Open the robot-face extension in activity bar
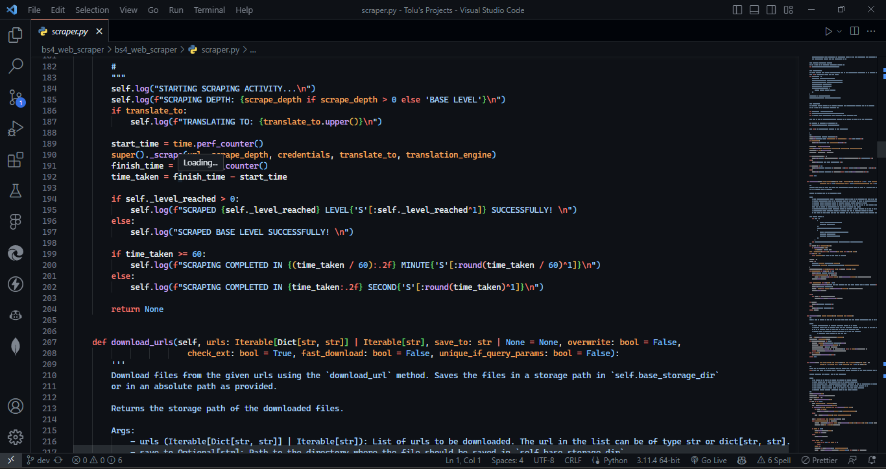Image resolution: width=886 pixels, height=469 pixels. (15, 315)
